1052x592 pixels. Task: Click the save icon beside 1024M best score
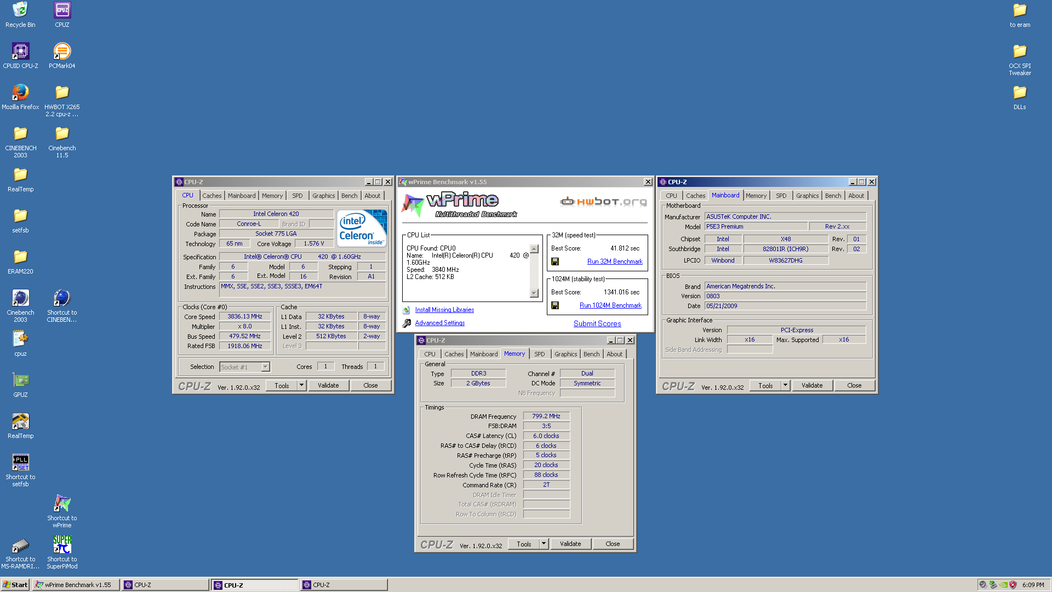tap(555, 305)
